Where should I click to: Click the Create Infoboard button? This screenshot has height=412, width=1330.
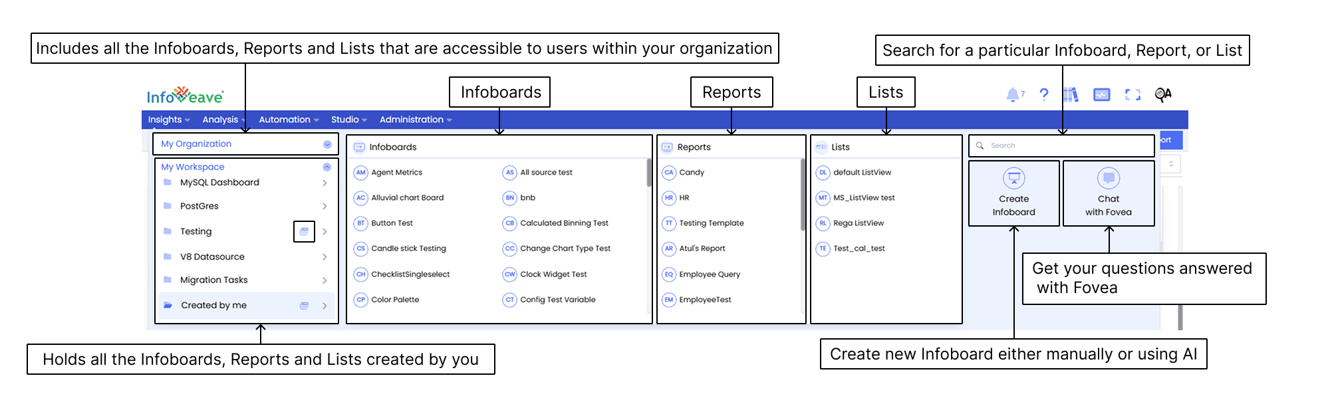tap(1013, 193)
